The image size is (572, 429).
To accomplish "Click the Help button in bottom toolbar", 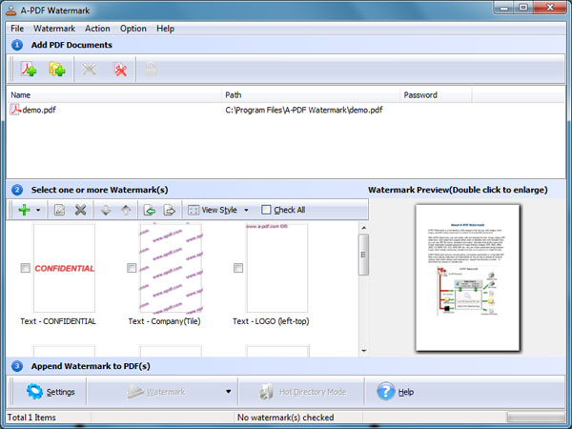I will 395,392.
